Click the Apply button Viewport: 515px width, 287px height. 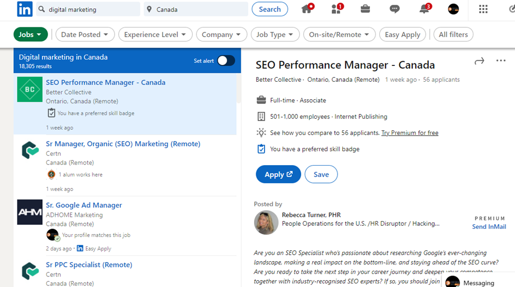click(278, 174)
